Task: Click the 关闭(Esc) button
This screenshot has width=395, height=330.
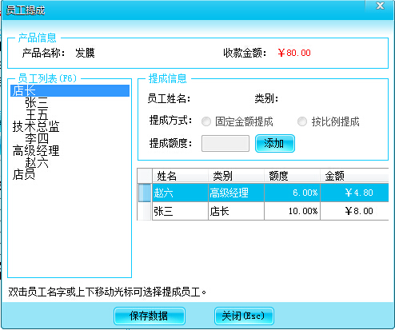Action: click(x=244, y=316)
